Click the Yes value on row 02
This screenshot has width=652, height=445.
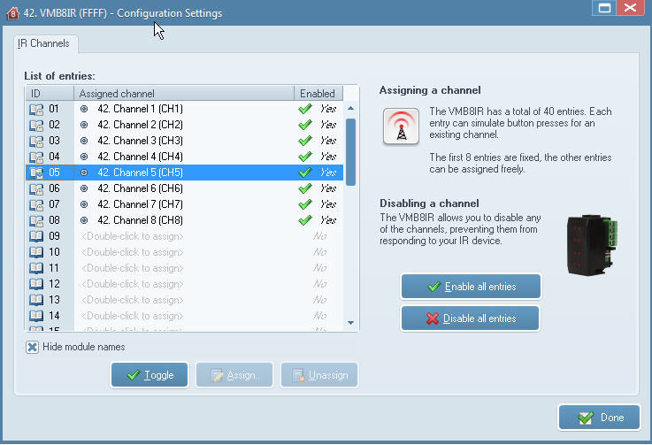point(328,125)
